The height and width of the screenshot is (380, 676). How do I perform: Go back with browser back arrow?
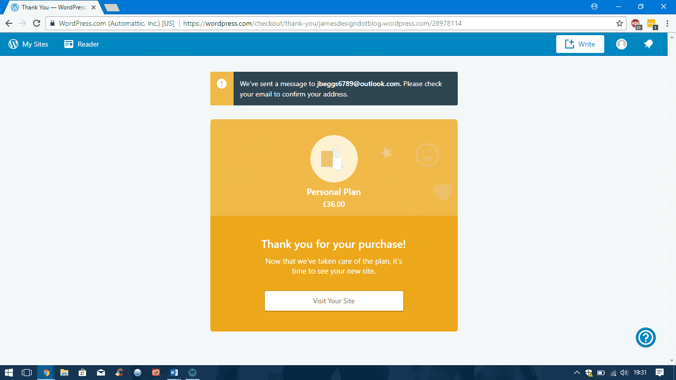pos(9,23)
